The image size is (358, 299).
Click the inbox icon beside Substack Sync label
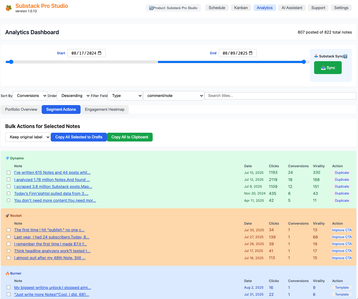tap(316, 56)
